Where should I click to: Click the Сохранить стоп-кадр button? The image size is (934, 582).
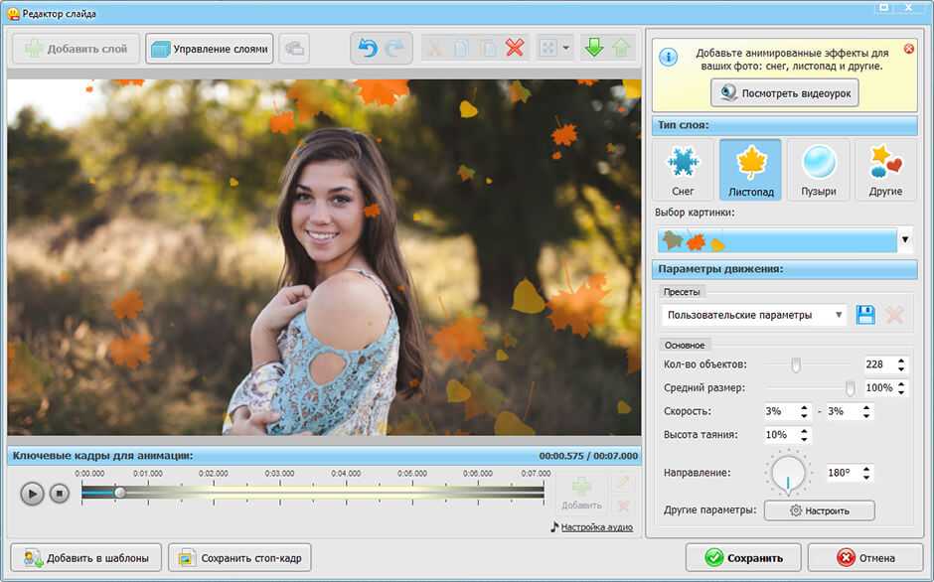click(x=240, y=558)
